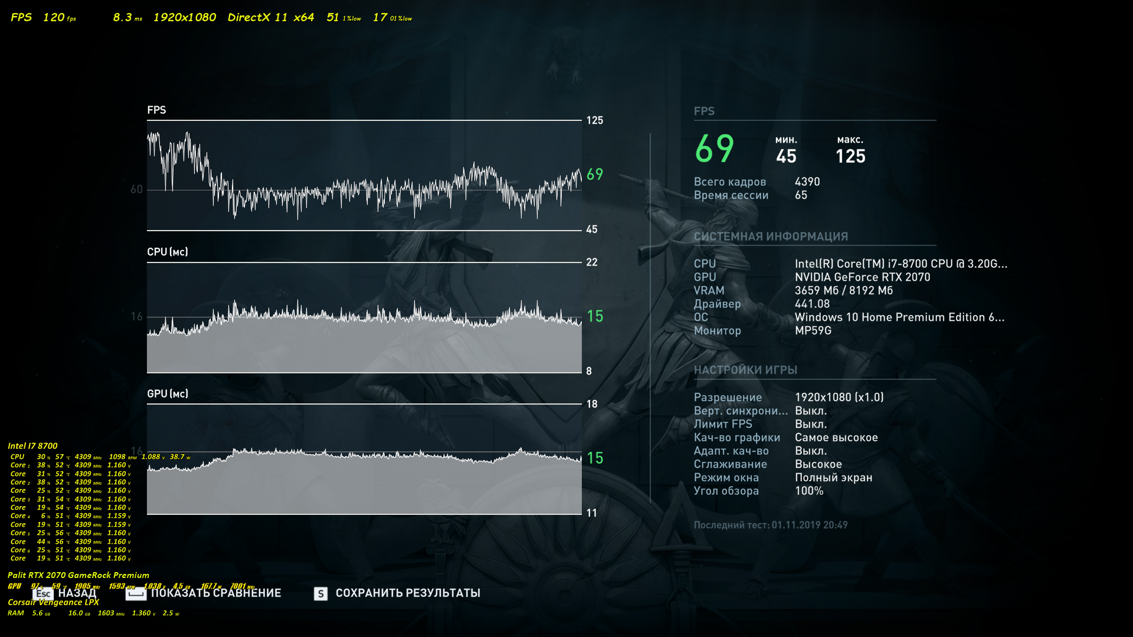This screenshot has width=1133, height=637.
Task: Click the НАСТРОЙКИ ИГРЫ section header
Action: (x=745, y=370)
